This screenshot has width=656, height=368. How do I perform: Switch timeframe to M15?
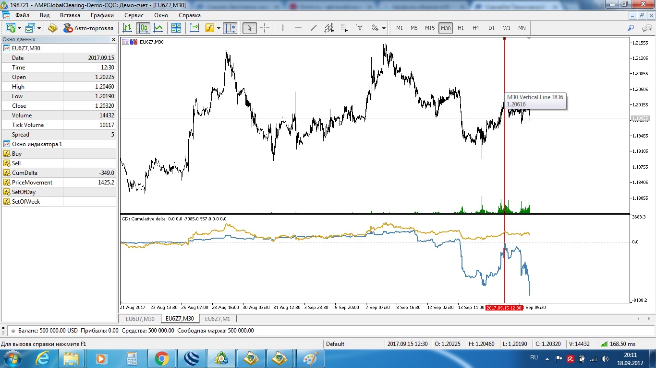click(x=430, y=28)
